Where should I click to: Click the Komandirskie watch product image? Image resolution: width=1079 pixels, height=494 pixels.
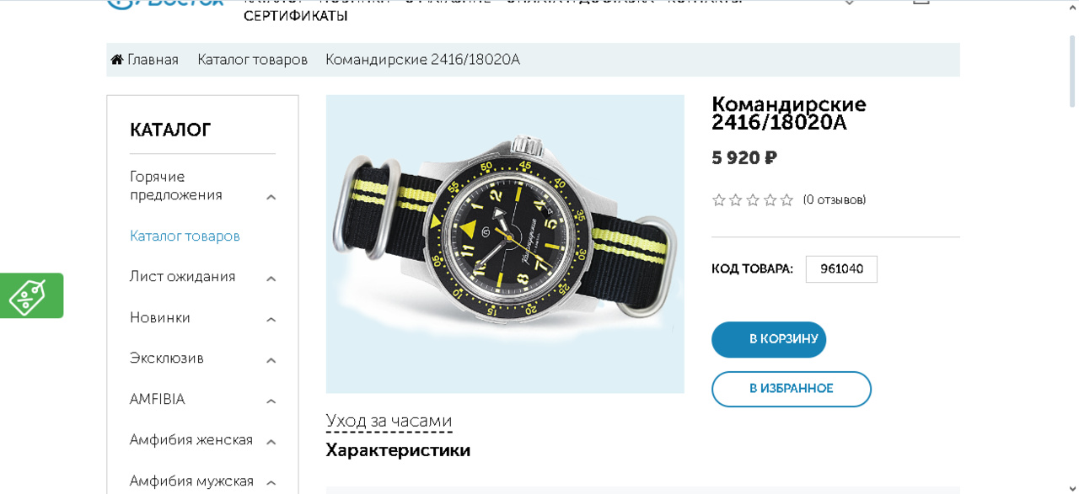(505, 244)
